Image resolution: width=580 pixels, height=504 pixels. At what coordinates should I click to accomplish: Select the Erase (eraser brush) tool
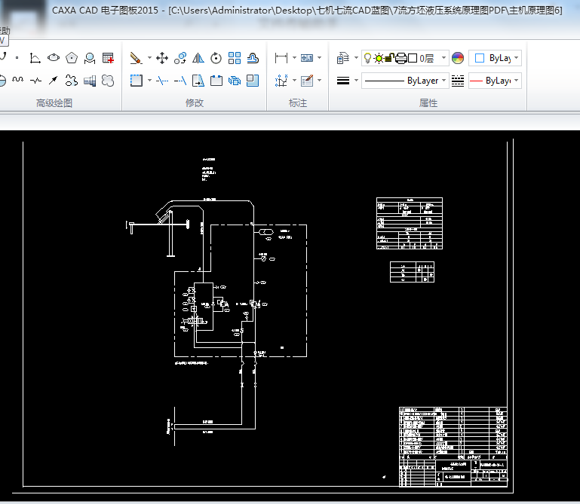click(x=136, y=58)
